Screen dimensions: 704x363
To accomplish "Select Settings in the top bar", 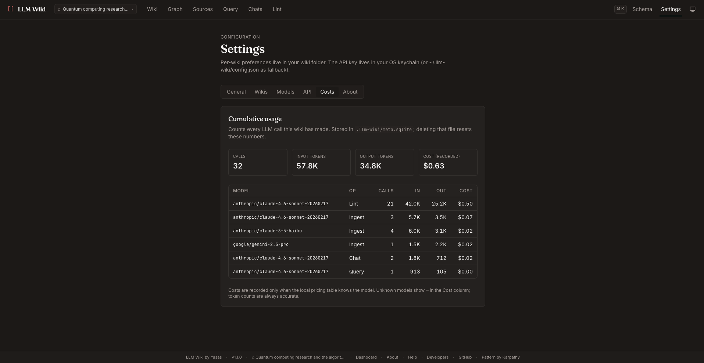I will pyautogui.click(x=671, y=9).
